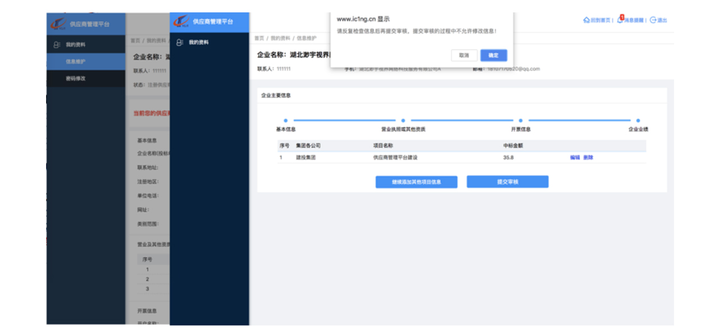Jump to the 营业执照或其他资质 step

tap(403, 130)
